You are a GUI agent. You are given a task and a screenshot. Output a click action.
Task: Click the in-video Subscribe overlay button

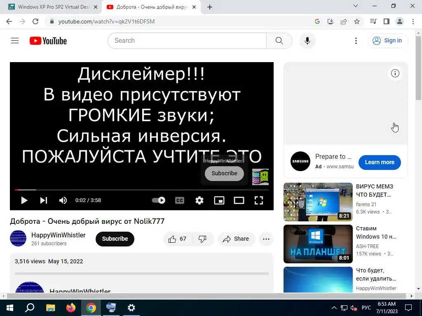(x=224, y=173)
